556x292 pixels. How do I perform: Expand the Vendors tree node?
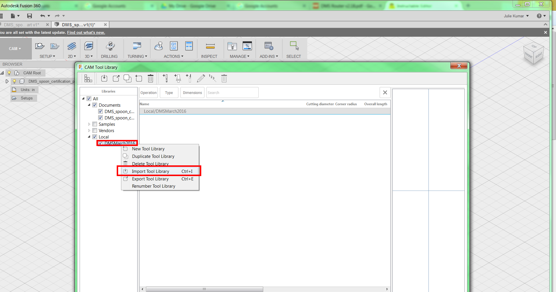click(89, 130)
